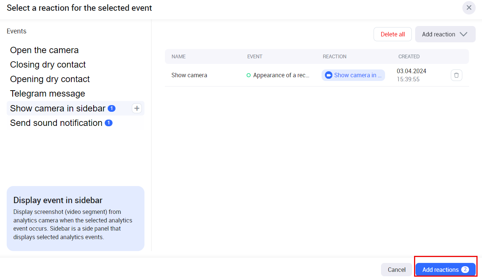This screenshot has height=280, width=482.
Task: Select Closing dry contact event
Action: [48, 65]
